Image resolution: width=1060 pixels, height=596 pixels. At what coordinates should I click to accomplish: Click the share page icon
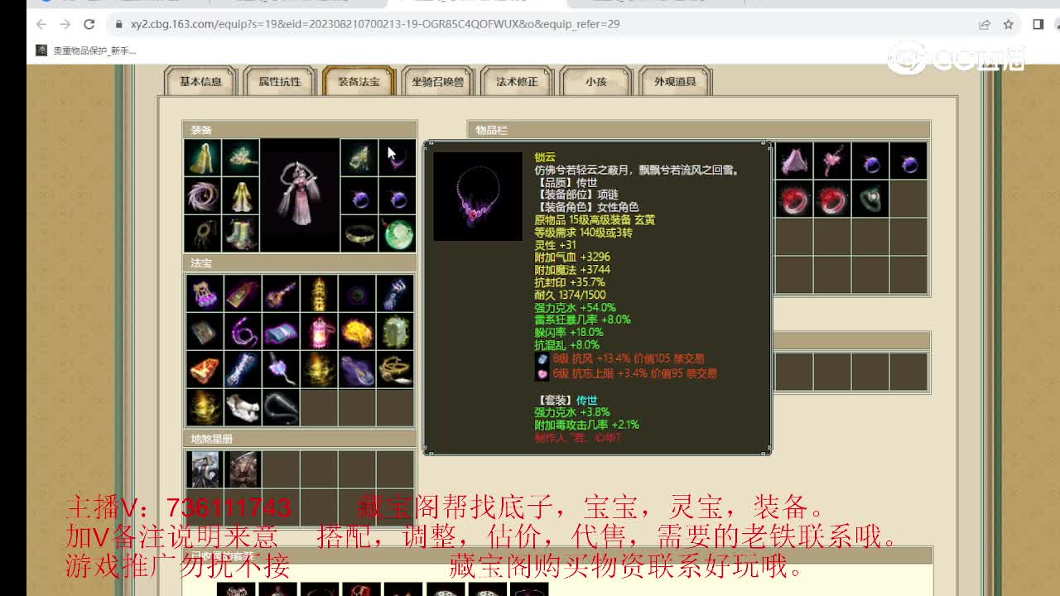pyautogui.click(x=985, y=24)
